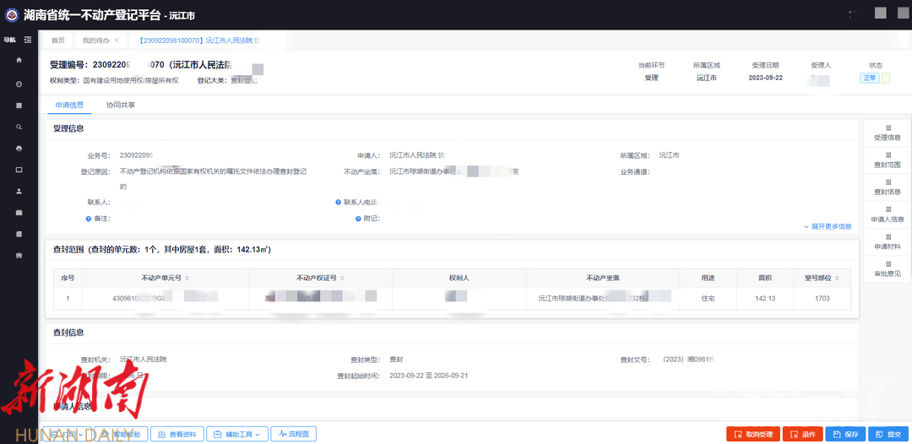
Task: Click the search magnifier icon in sidebar
Action: click(x=19, y=127)
